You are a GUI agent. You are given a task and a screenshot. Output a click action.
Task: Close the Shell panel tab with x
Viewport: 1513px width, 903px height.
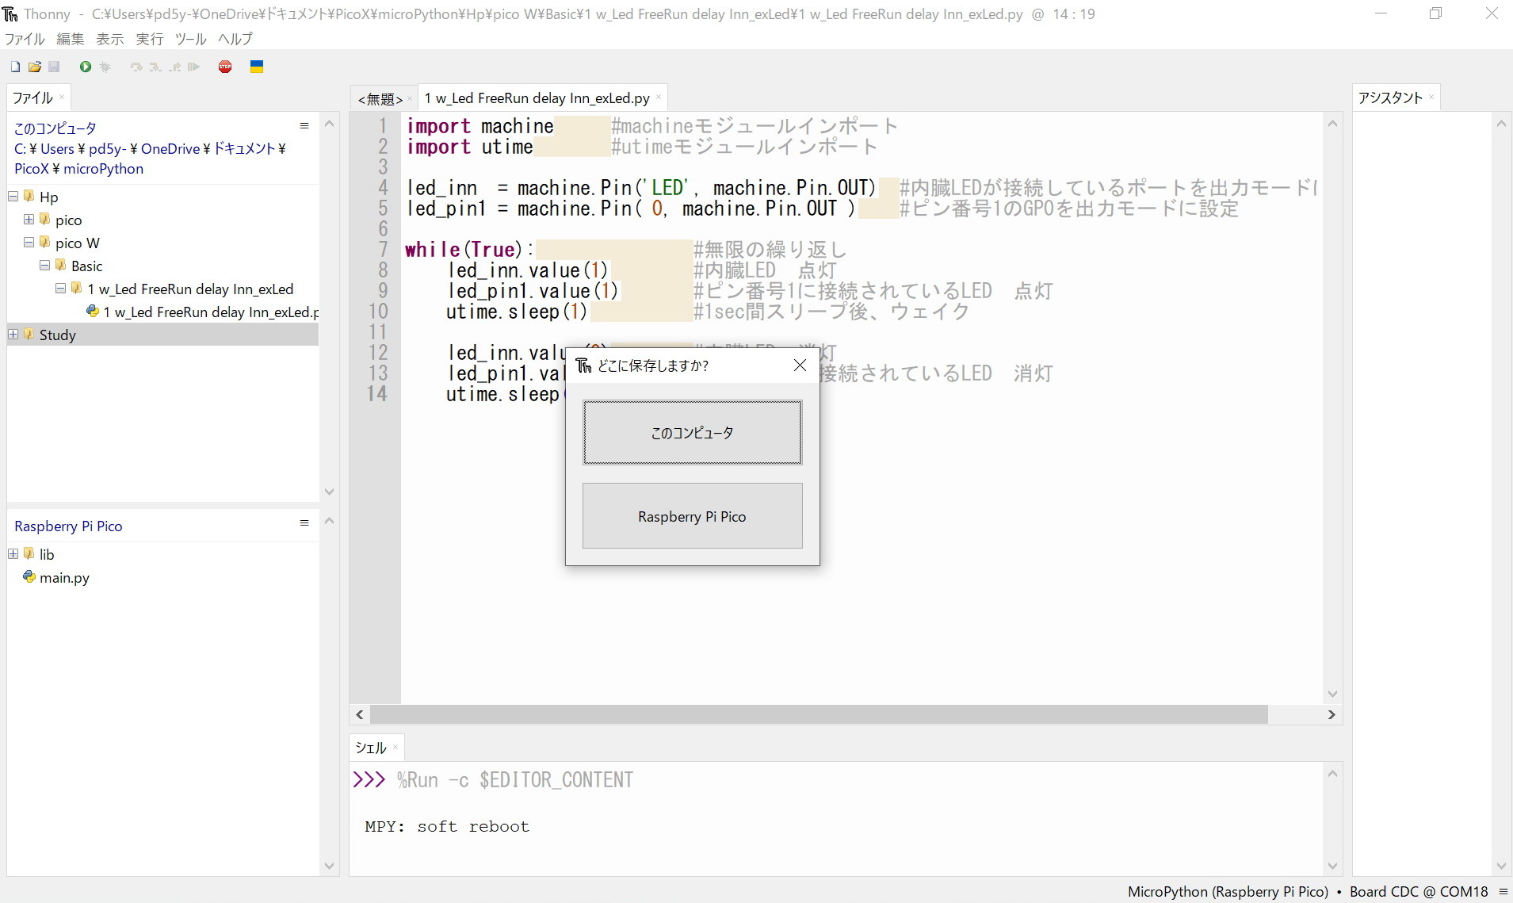[395, 748]
